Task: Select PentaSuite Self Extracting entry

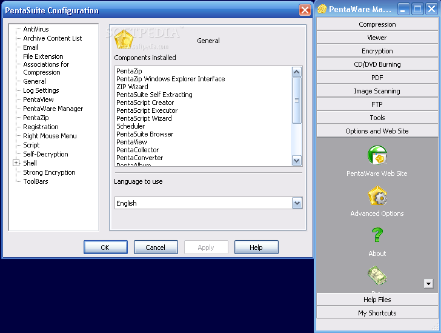Action: (x=154, y=95)
